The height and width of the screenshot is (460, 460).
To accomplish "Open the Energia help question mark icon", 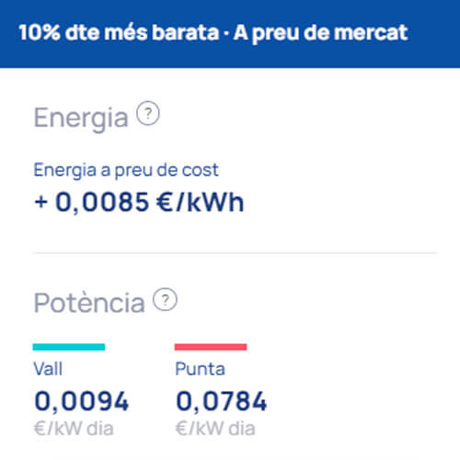I will 148,113.
